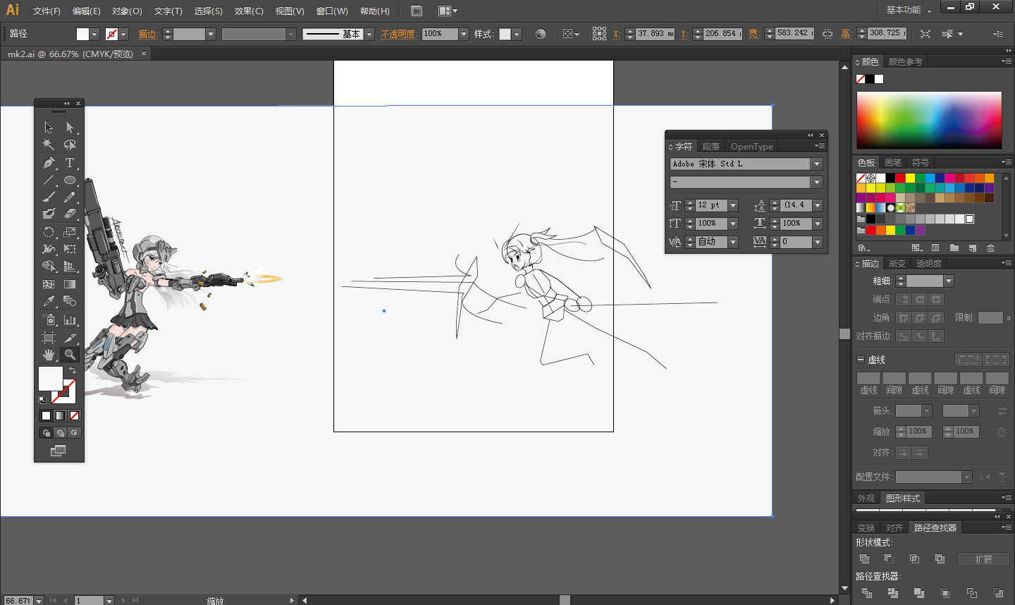Set paint mode to None in toolbox
This screenshot has height=605, width=1015.
point(75,416)
